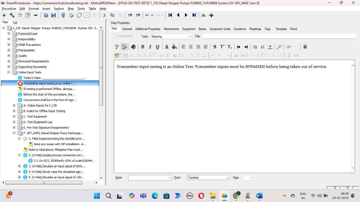Switch to the Readings tab

255,29
